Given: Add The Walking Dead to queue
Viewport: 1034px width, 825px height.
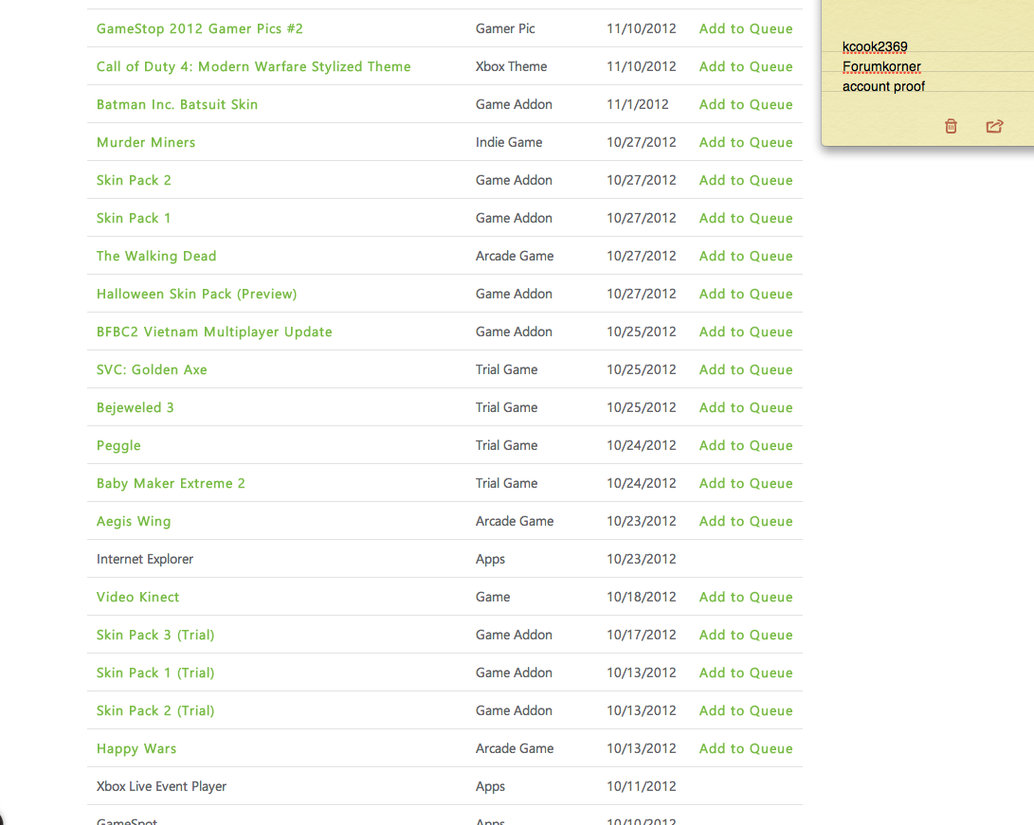Looking at the screenshot, I should click(746, 256).
